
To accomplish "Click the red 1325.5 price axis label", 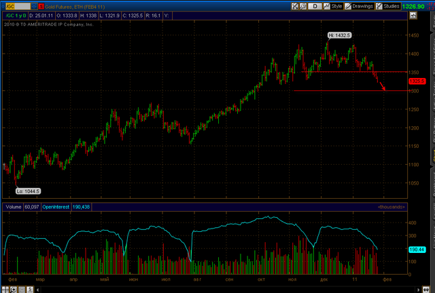I will coord(417,81).
